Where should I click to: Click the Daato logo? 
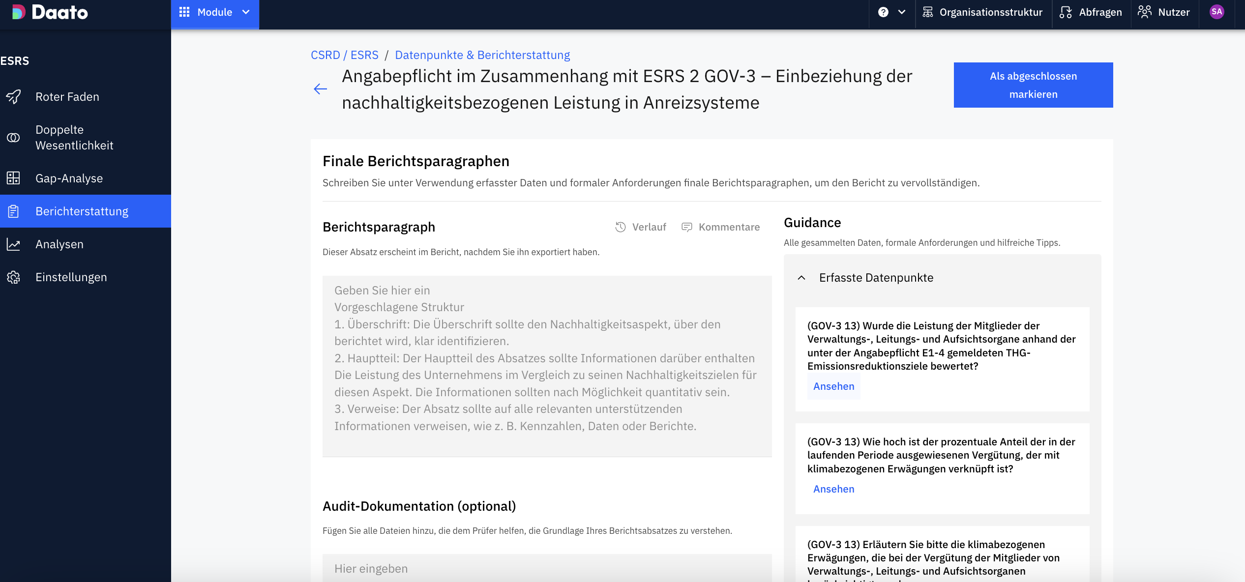pyautogui.click(x=50, y=12)
